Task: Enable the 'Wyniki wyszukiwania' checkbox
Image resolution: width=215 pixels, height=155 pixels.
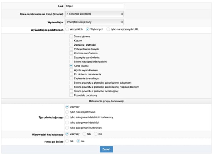Action: (x=71, y=70)
